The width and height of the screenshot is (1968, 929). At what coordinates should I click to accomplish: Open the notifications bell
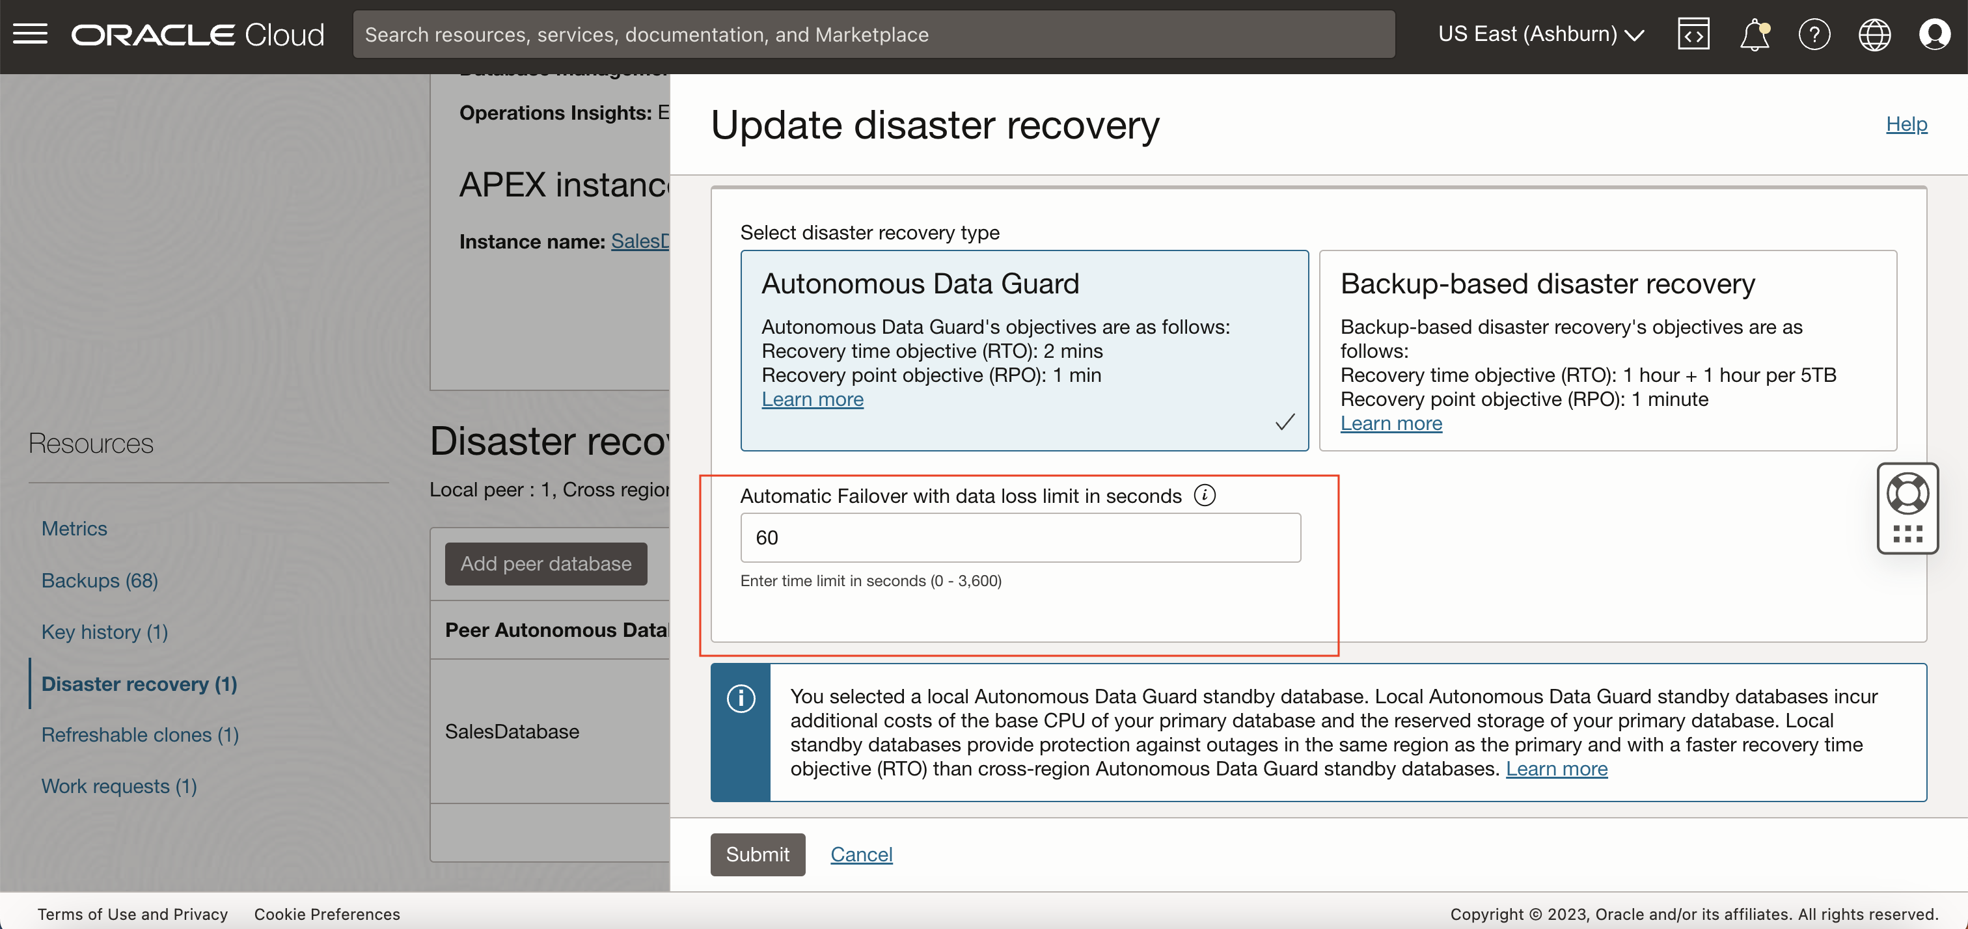(1754, 34)
